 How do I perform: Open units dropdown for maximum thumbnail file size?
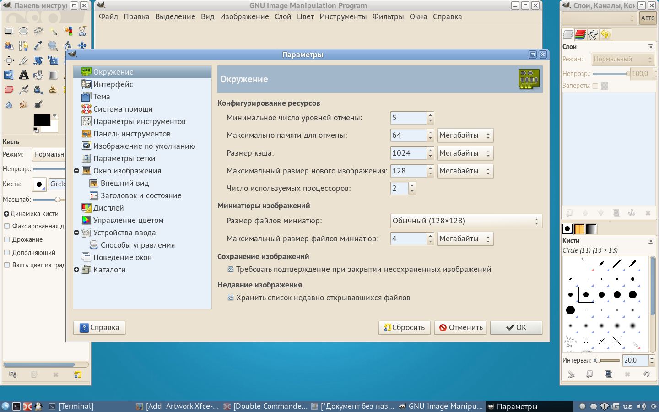(x=465, y=239)
